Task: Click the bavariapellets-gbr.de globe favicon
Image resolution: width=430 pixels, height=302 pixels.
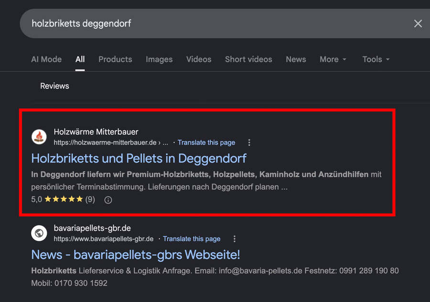Action: [39, 233]
